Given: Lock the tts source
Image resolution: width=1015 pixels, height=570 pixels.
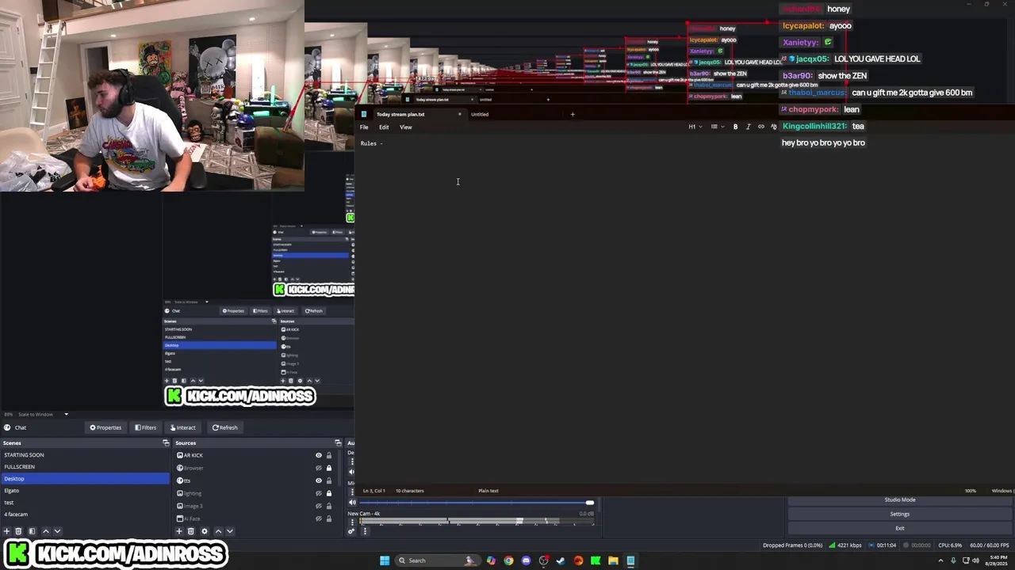Looking at the screenshot, I should (329, 481).
